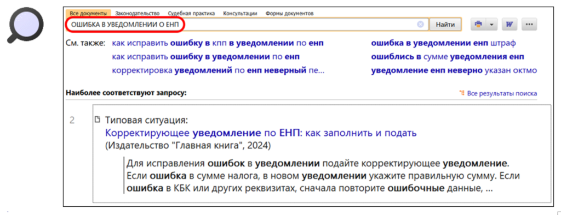Open suggestion ошиблись в сумме уведомления енп
This screenshot has height=215, width=561.
447,57
